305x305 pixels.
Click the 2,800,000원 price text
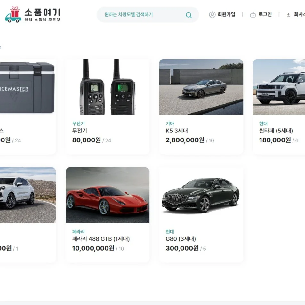(x=185, y=140)
